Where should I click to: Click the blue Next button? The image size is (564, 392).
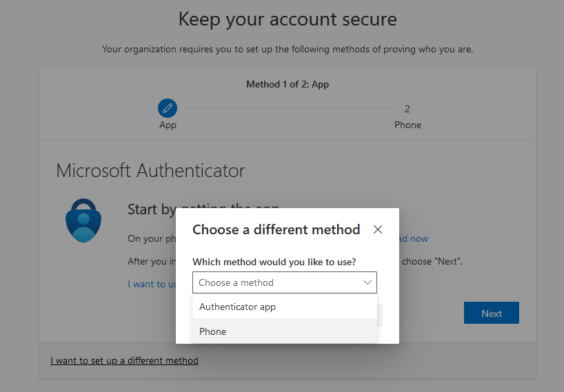(492, 313)
